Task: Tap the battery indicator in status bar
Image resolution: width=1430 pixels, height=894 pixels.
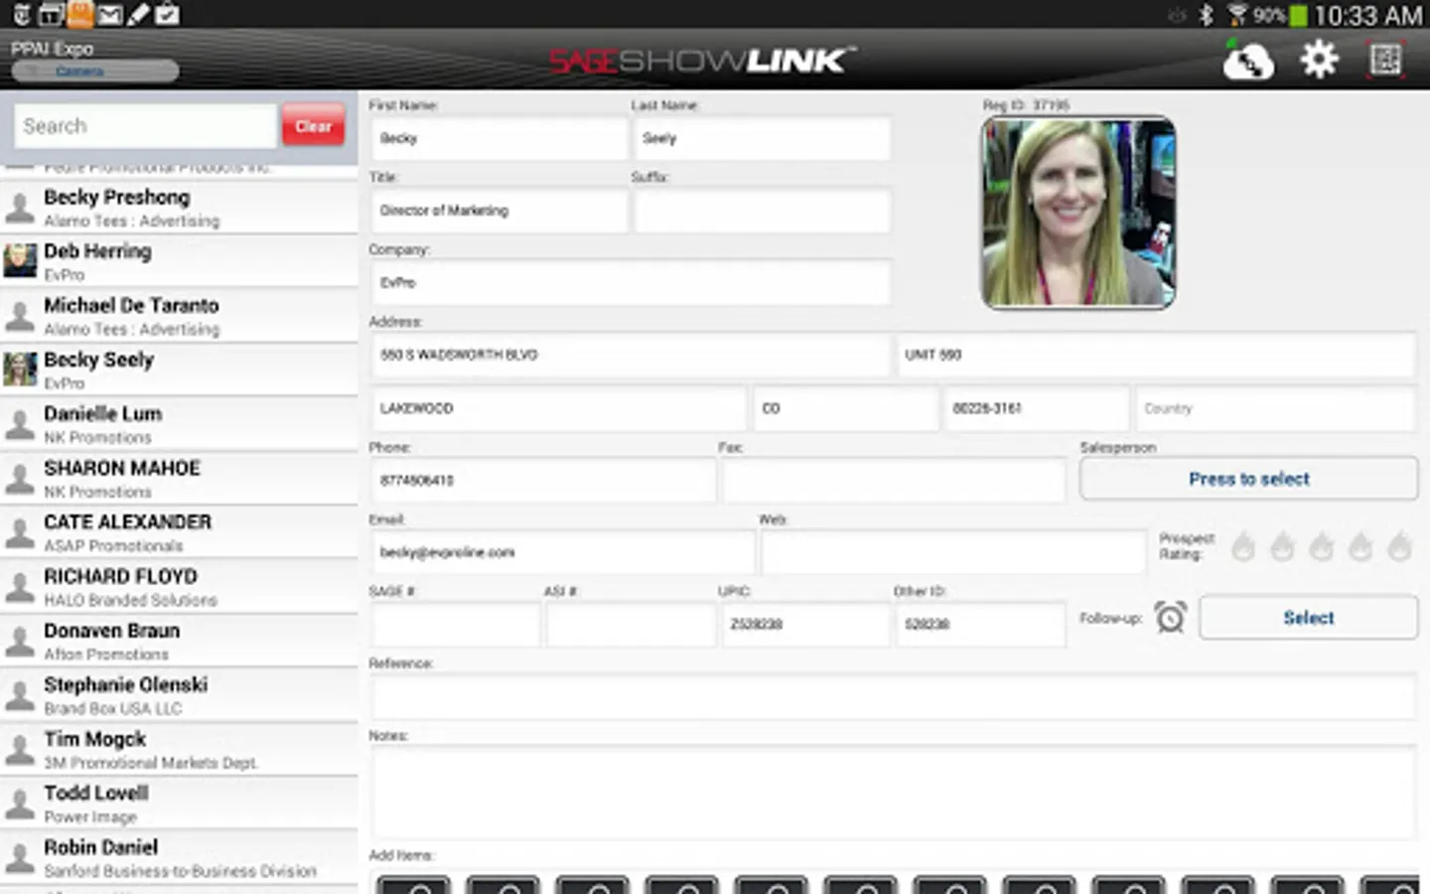Action: 1298,15
